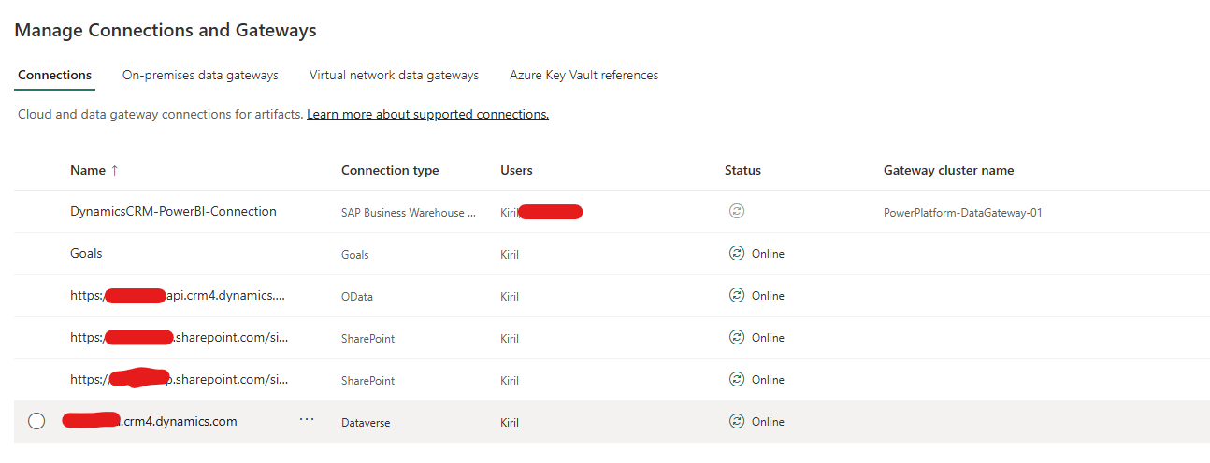Click the Dataverse row status refresh icon

pyautogui.click(x=737, y=422)
